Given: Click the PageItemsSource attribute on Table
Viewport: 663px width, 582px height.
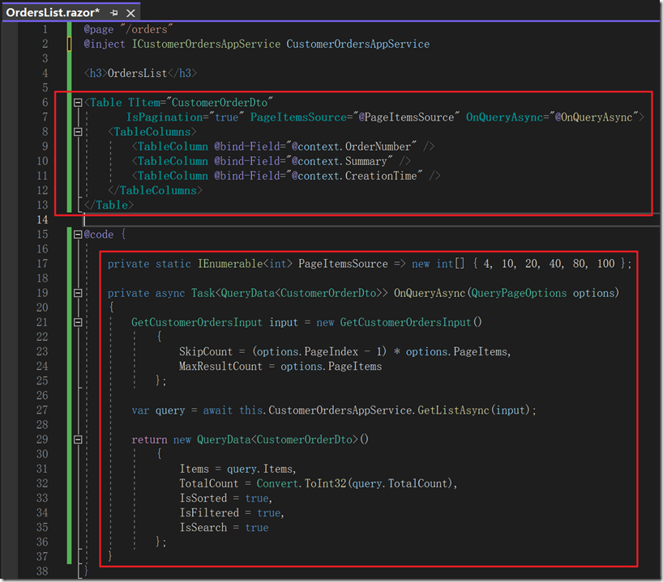Looking at the screenshot, I should coord(298,117).
